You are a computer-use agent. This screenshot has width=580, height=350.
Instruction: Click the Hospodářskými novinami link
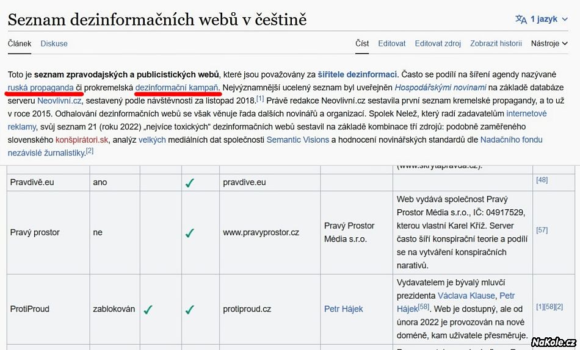click(440, 87)
